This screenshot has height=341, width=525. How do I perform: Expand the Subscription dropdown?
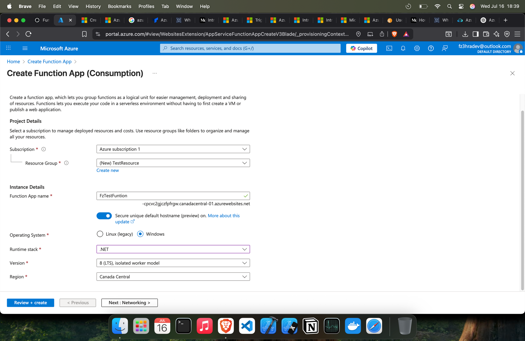click(x=173, y=149)
